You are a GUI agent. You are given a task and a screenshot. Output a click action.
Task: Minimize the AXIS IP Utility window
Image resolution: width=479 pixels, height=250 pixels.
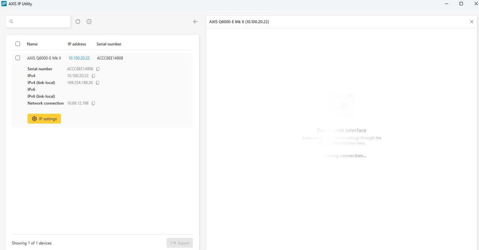[447, 4]
